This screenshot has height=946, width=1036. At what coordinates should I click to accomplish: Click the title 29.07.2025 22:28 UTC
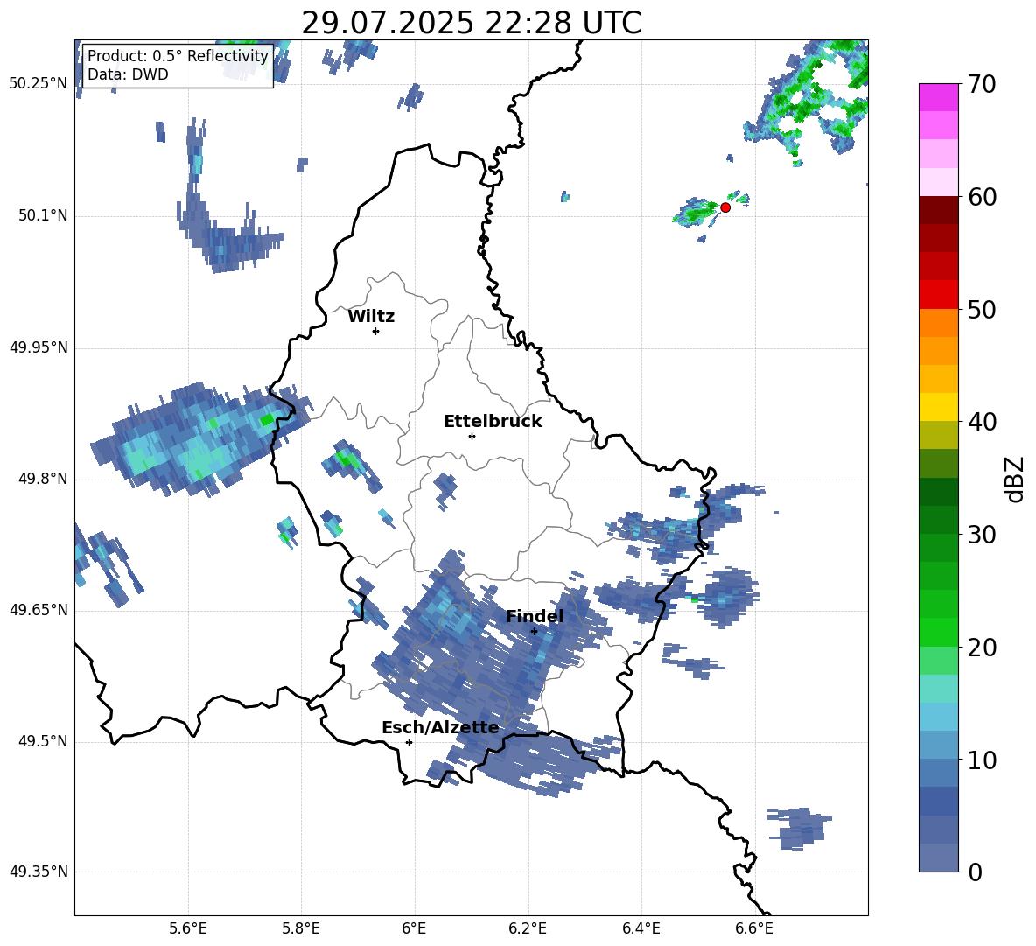472,23
